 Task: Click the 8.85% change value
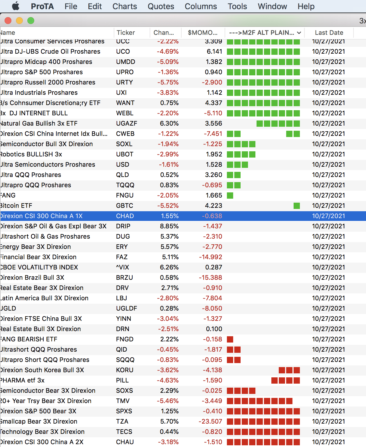169,226
